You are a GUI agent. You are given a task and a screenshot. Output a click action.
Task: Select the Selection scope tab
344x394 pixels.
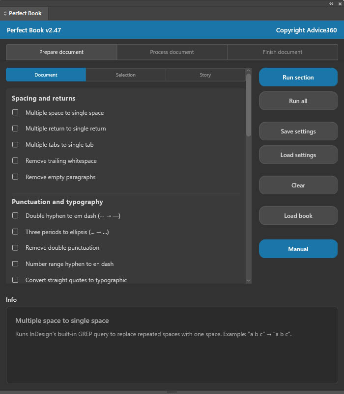tap(126, 75)
